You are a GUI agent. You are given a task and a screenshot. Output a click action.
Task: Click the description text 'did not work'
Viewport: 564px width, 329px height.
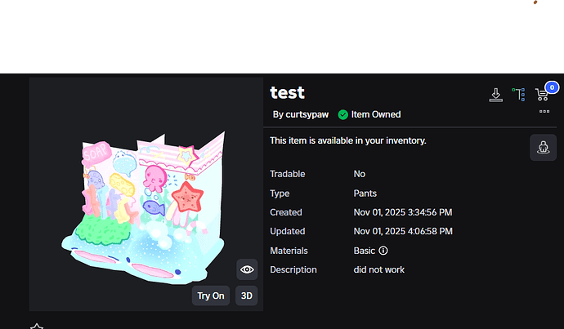[x=378, y=269]
